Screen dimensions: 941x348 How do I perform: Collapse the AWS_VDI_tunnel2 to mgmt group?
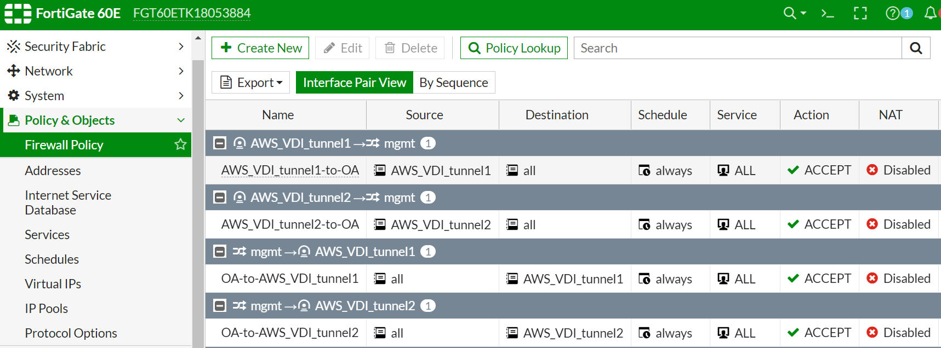point(220,198)
